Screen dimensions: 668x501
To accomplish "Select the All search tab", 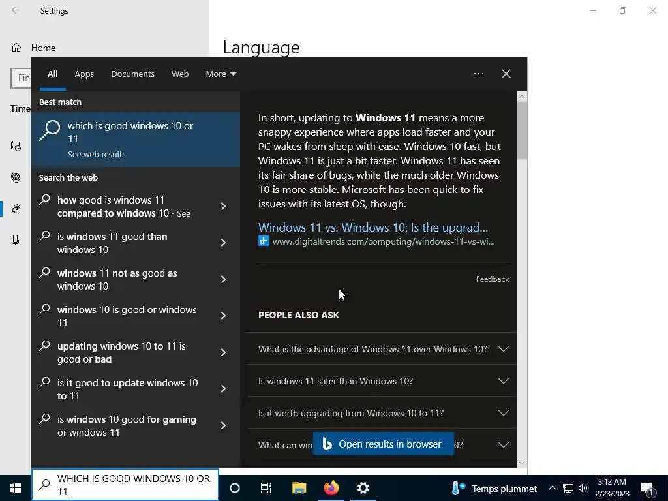I will (53, 74).
